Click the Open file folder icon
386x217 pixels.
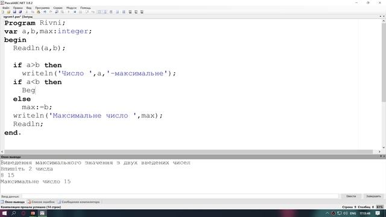8,12
